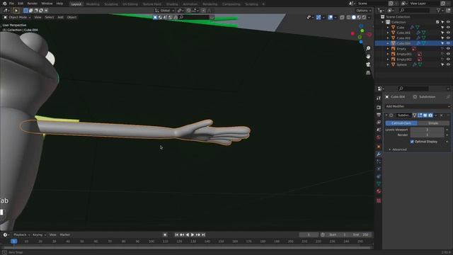Click the Blender logo menu icon
Viewport: 453px width, 255px height.
[4, 4]
